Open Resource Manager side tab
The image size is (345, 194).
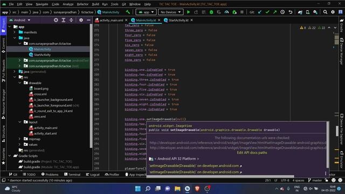click(3, 104)
